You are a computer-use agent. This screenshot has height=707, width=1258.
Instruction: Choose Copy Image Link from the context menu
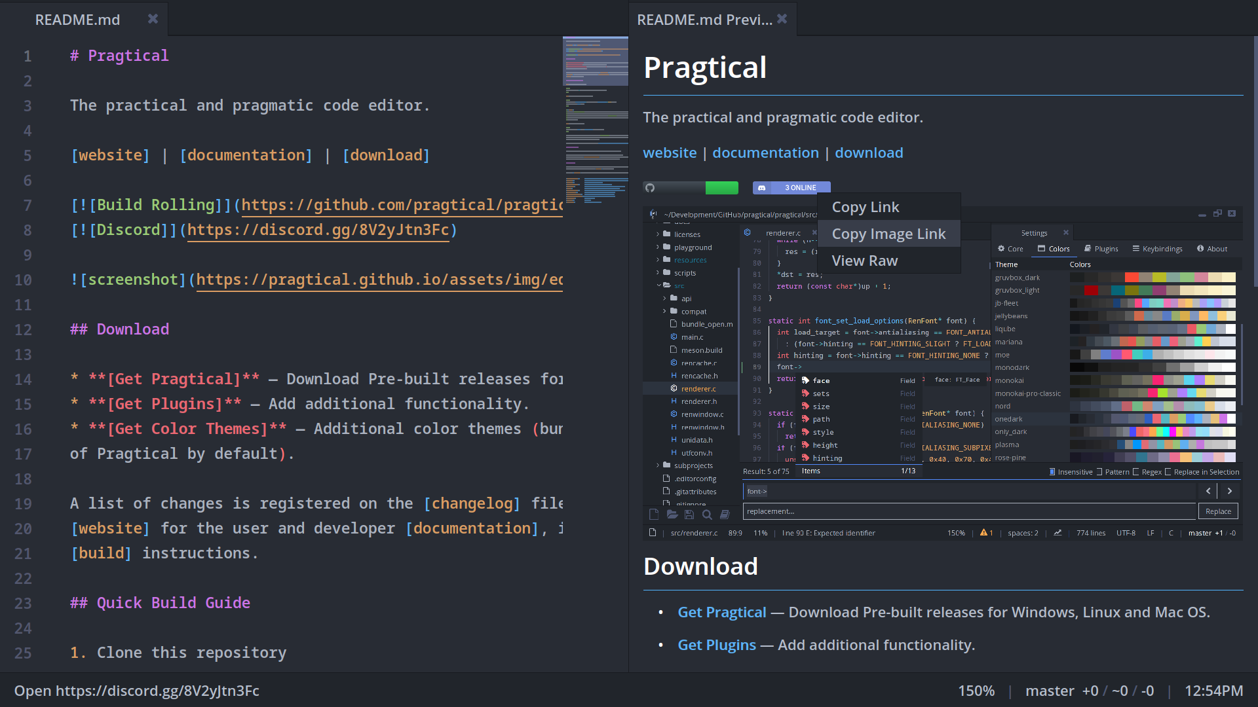(x=888, y=234)
